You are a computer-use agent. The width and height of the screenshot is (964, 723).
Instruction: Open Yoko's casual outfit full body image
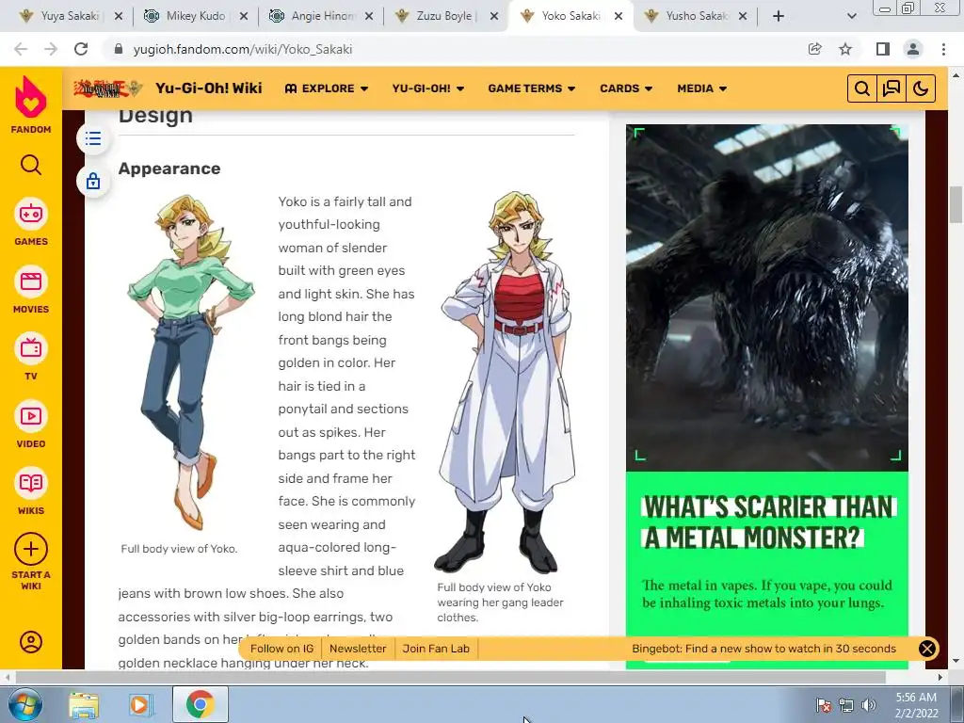pos(191,361)
